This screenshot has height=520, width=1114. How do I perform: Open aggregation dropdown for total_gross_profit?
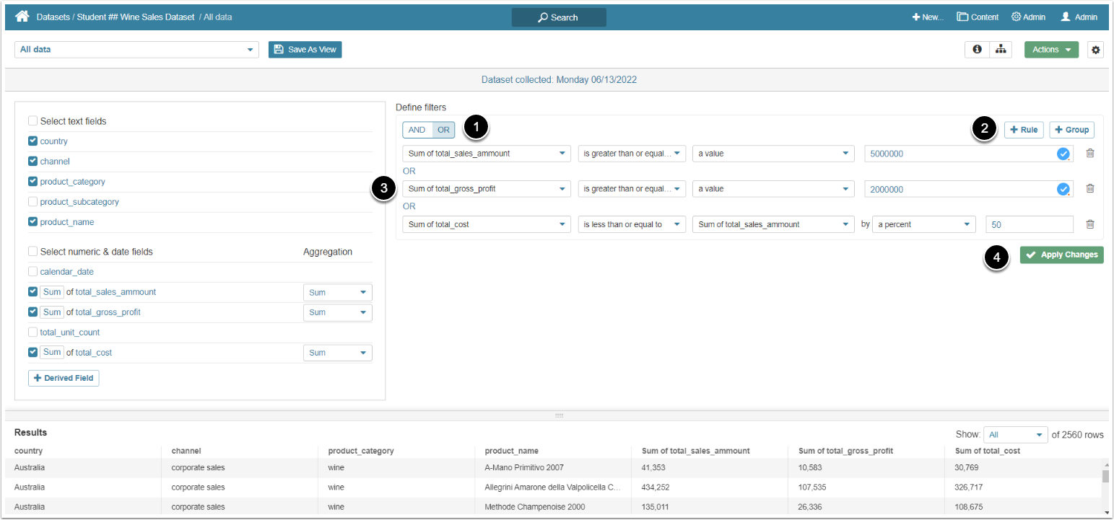click(337, 312)
